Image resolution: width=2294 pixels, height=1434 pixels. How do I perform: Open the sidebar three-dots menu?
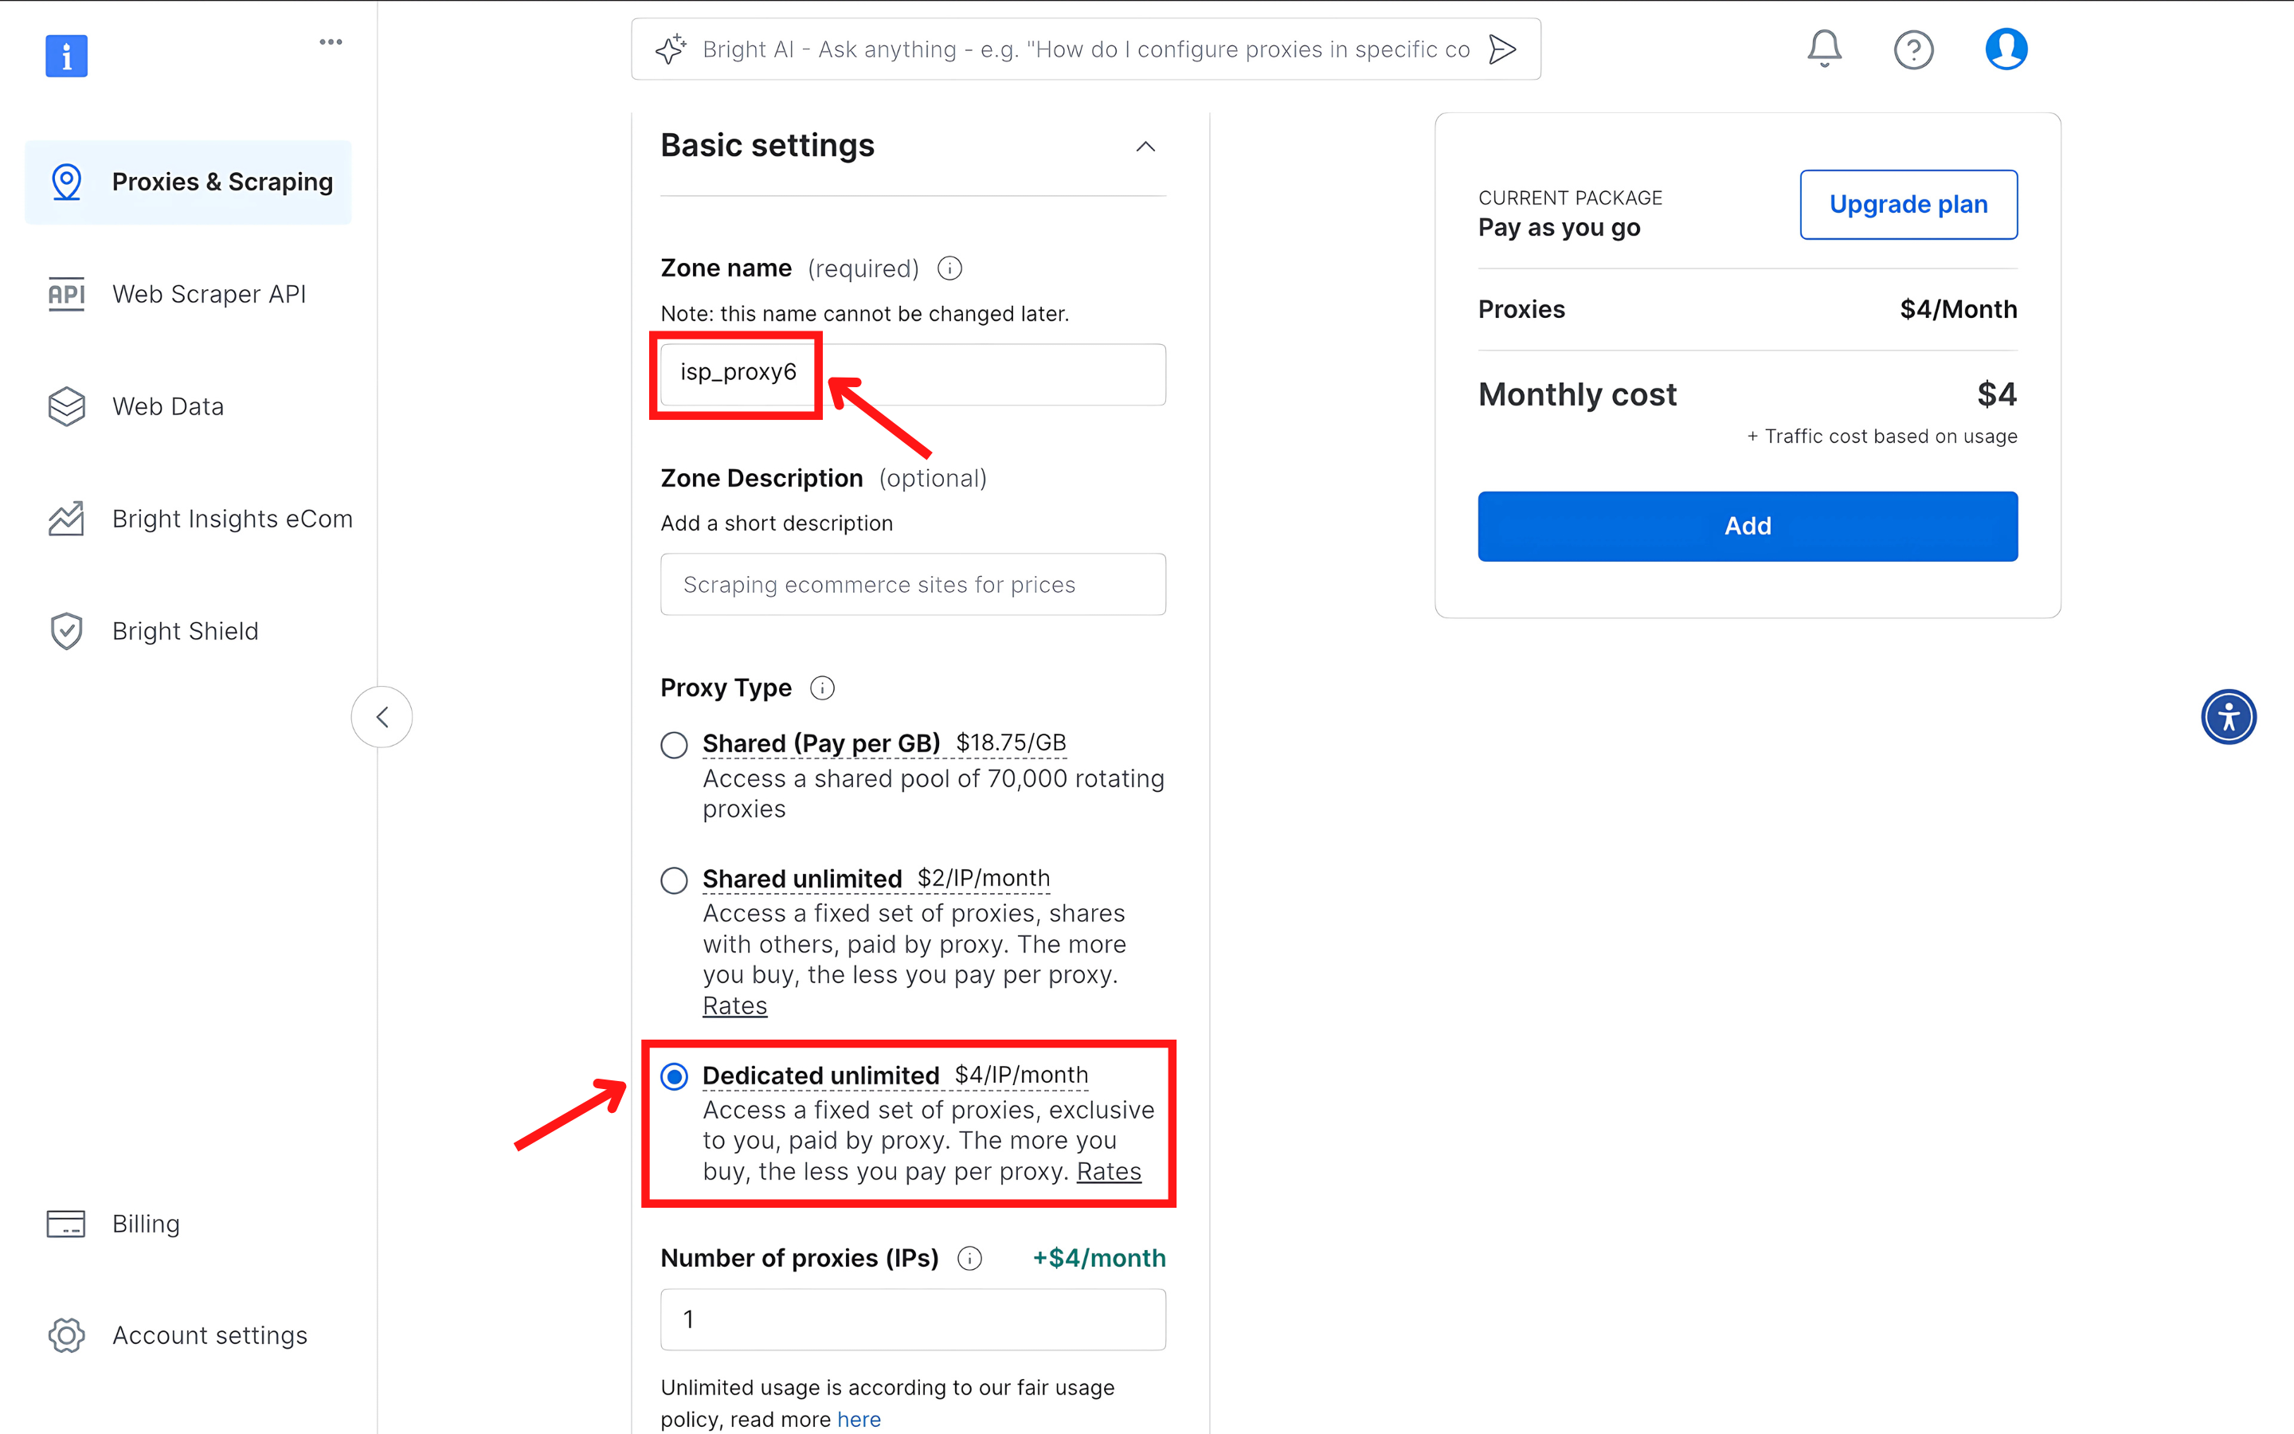pos(331,41)
